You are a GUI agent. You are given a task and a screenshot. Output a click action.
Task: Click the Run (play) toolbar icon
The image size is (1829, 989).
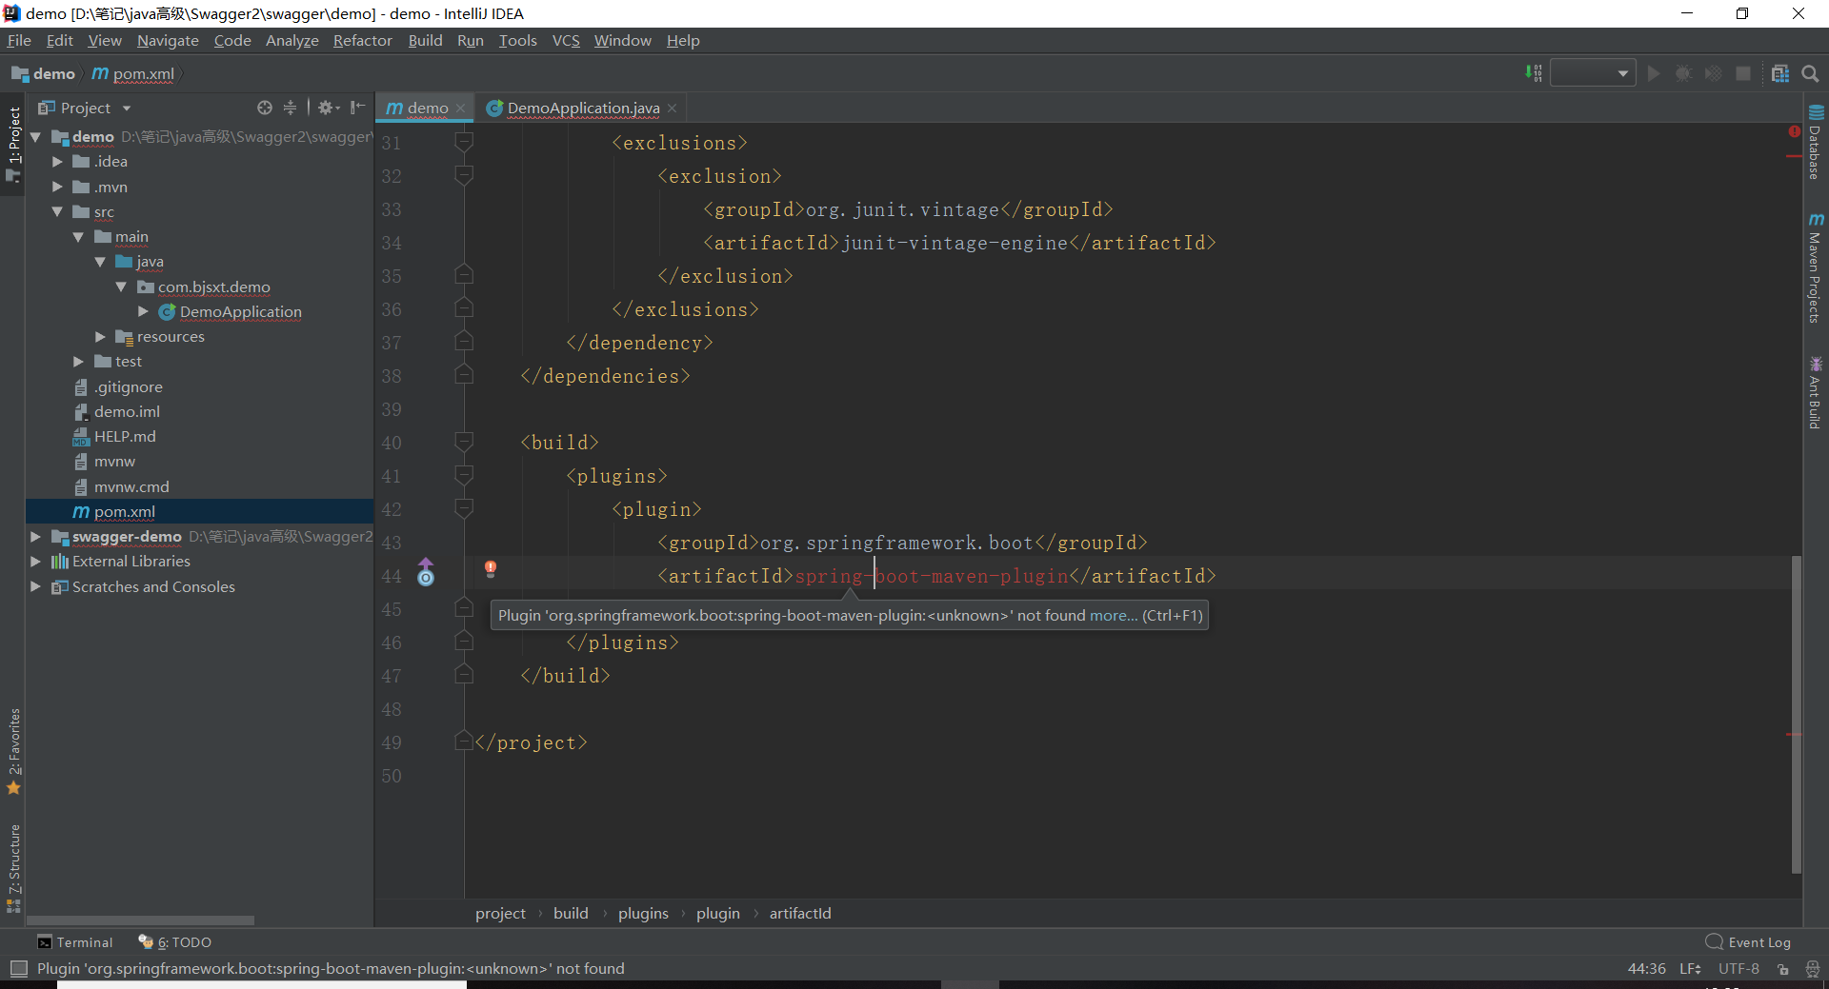point(1654,73)
